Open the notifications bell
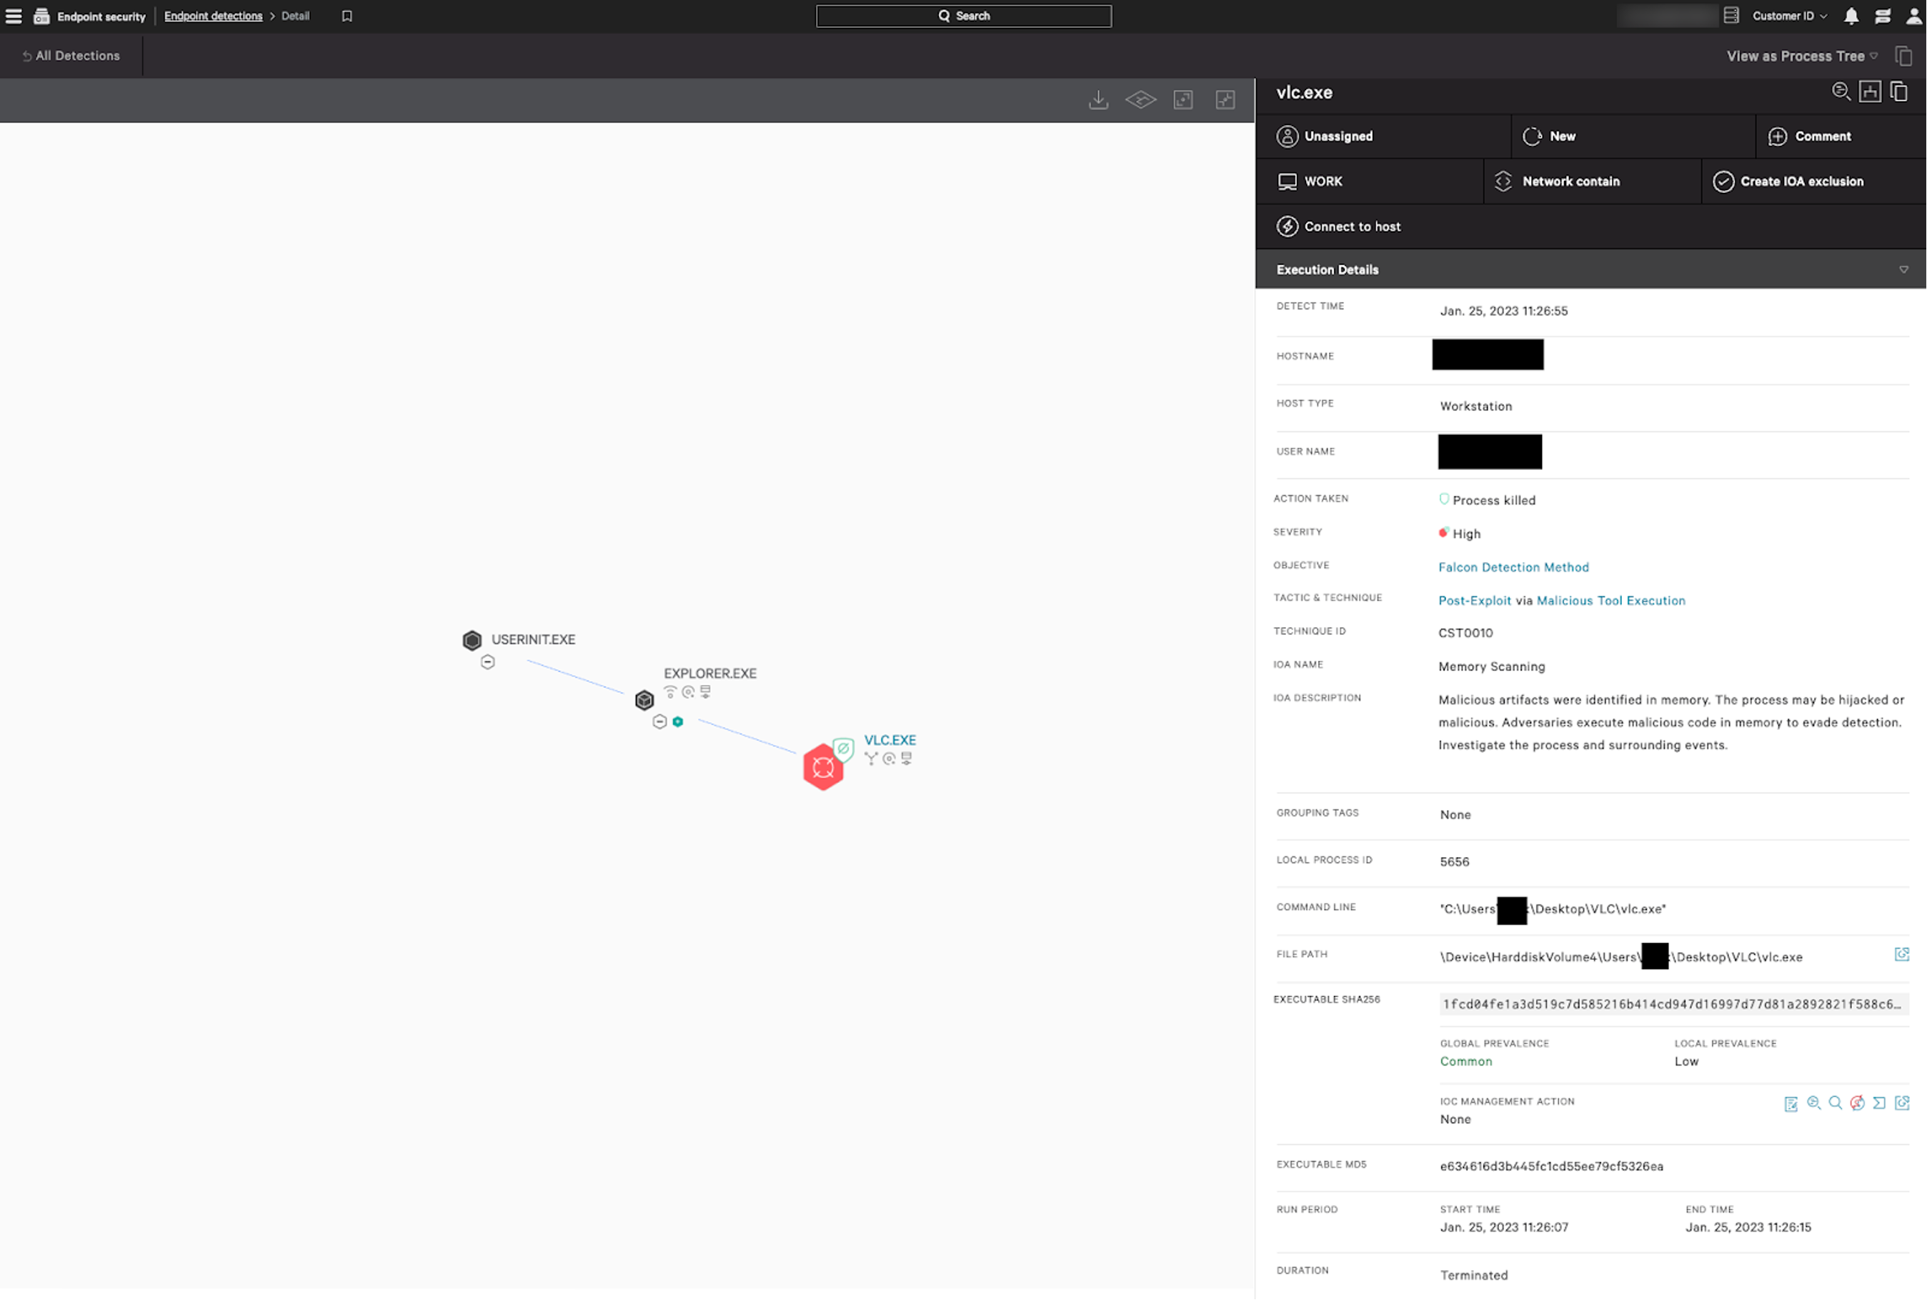 point(1851,16)
